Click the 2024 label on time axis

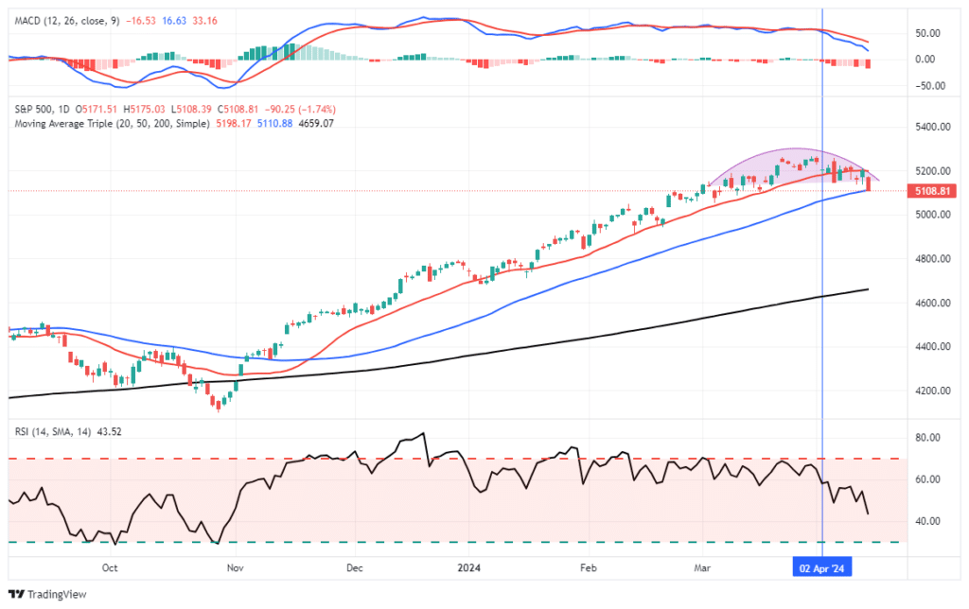tap(468, 567)
